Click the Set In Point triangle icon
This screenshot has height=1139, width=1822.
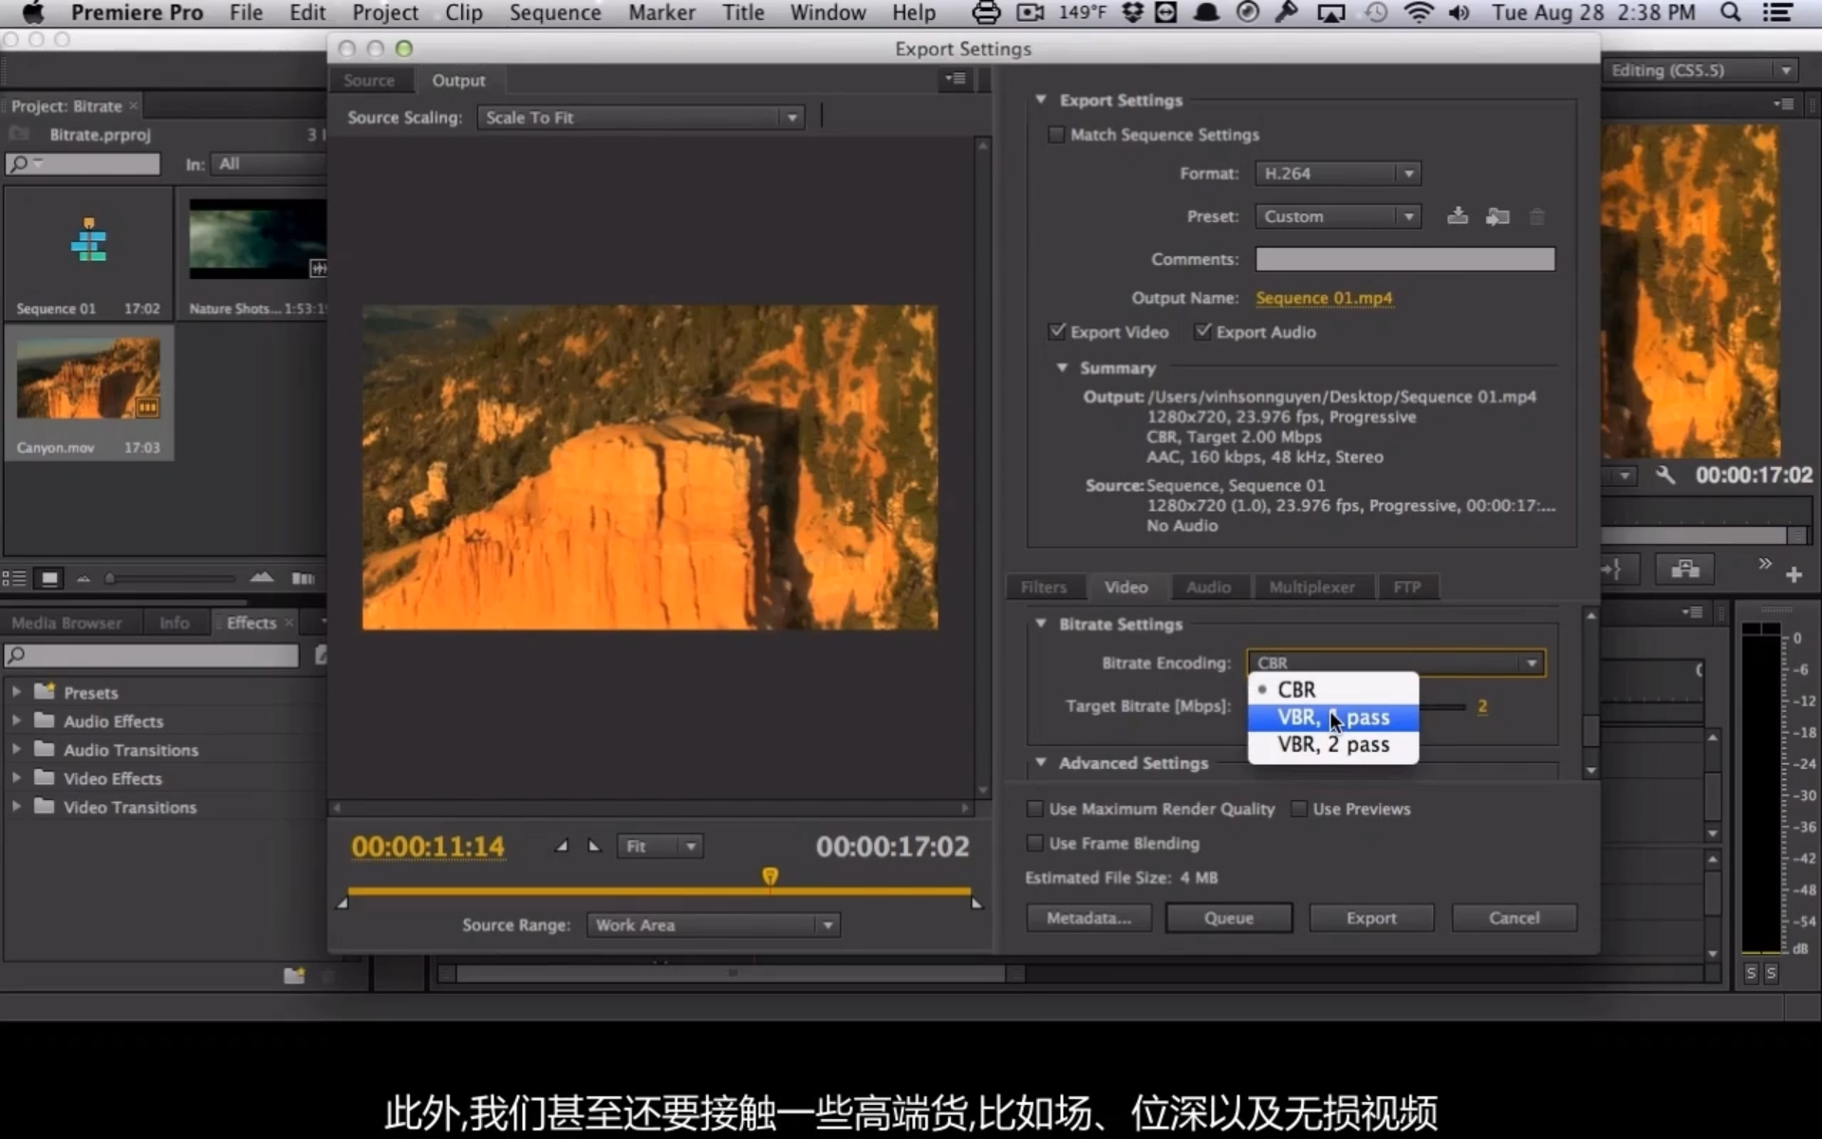(x=562, y=846)
